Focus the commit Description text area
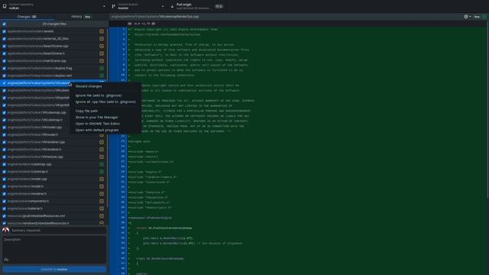Screen dimensions: 489x275 tap(54, 250)
